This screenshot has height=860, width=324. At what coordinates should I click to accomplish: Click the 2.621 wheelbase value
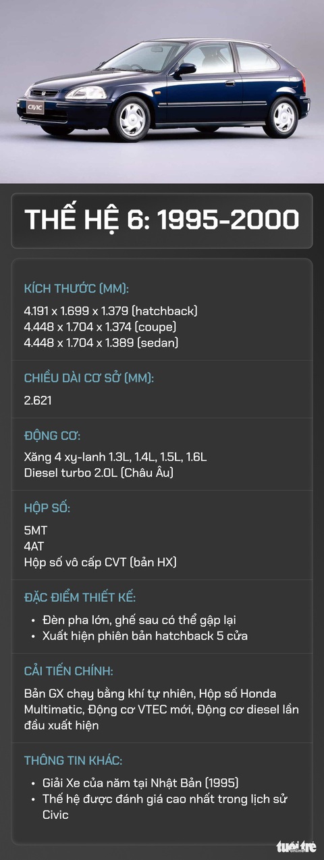click(x=38, y=400)
